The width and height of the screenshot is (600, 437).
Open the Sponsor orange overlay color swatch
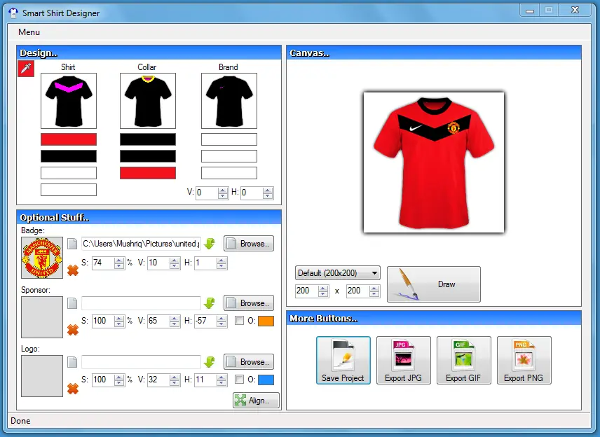tap(266, 321)
